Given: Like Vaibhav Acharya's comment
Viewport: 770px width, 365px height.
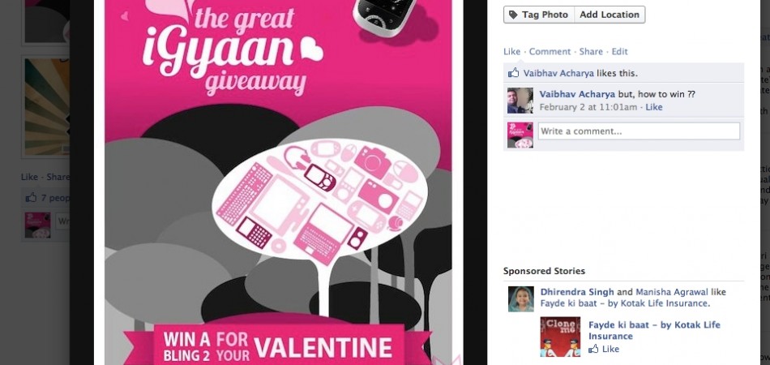Looking at the screenshot, I should click(653, 107).
